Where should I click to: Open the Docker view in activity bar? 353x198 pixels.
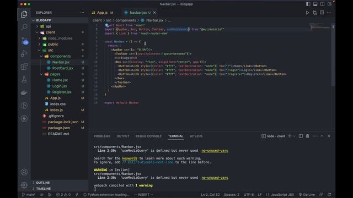pos(24,92)
